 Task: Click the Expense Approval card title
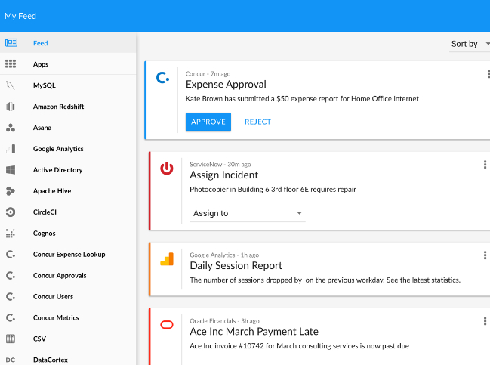point(226,84)
